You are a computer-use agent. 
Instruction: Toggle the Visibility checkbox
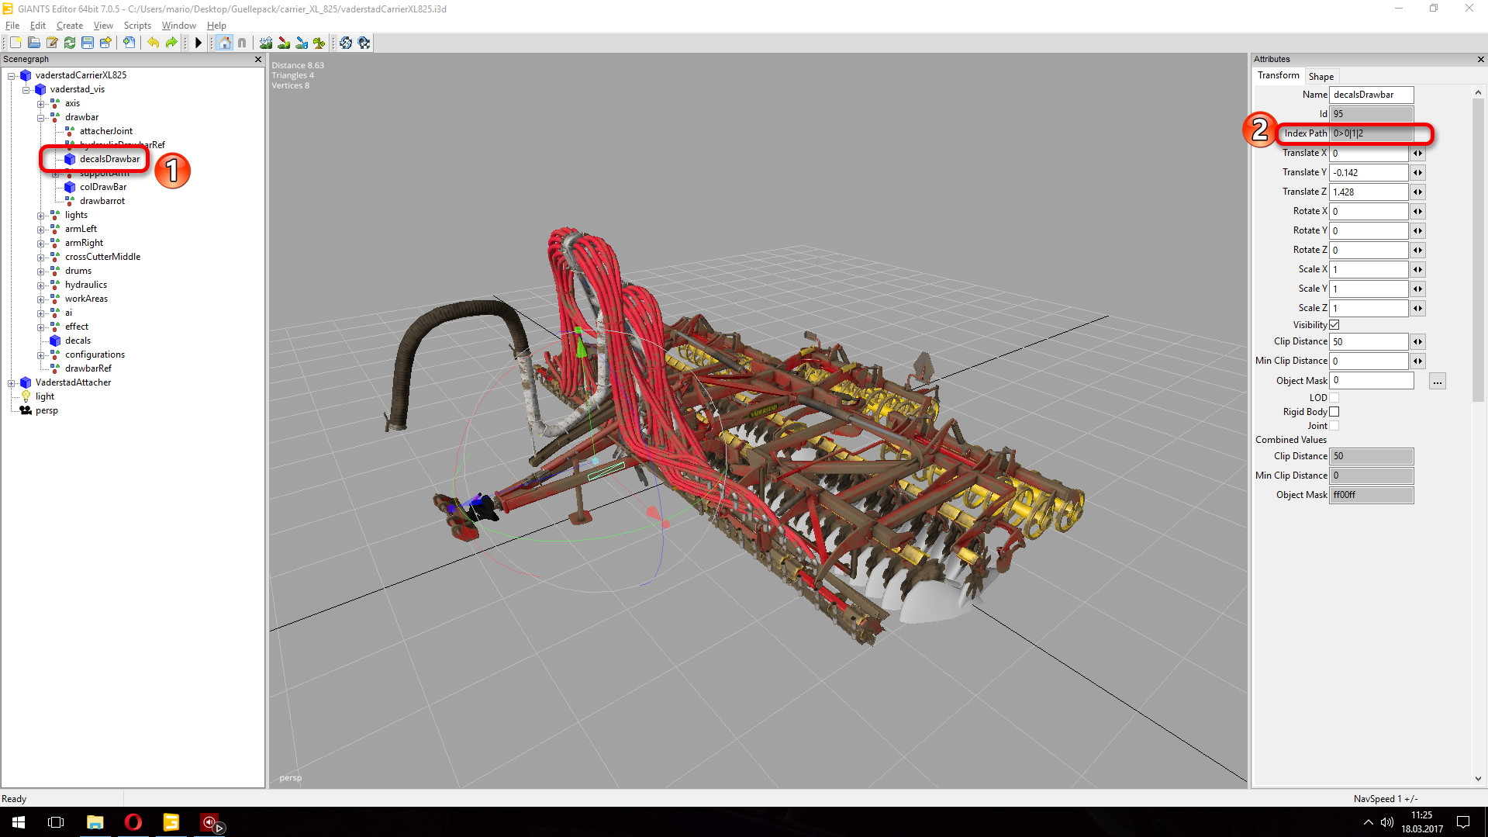(x=1334, y=325)
